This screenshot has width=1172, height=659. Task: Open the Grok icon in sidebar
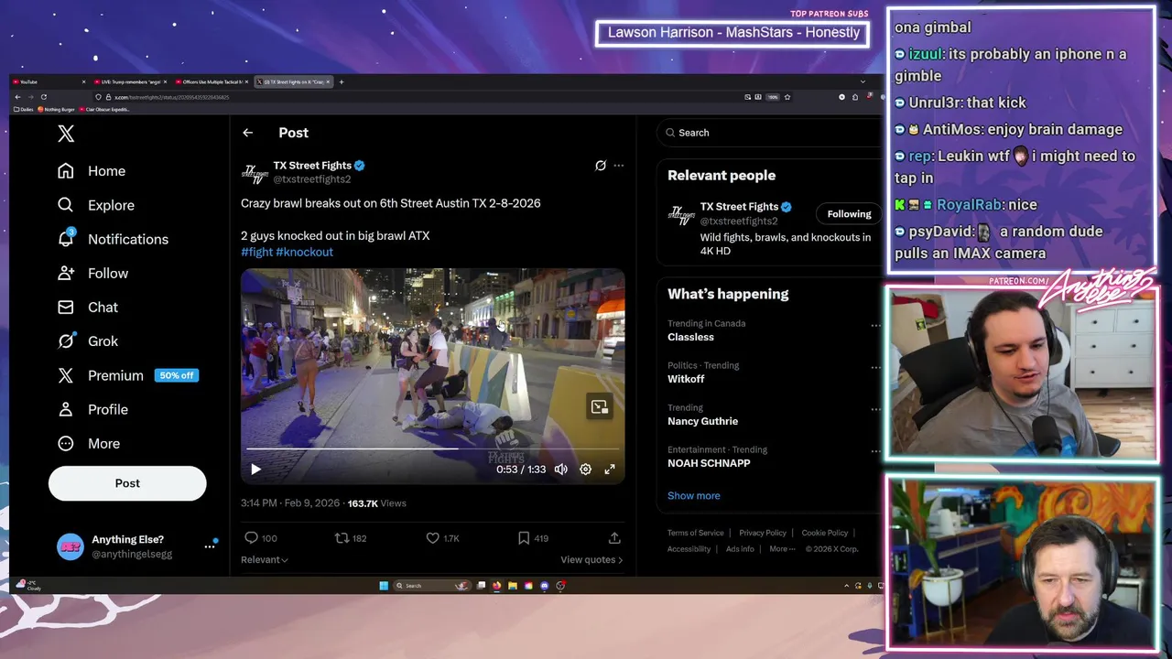(x=65, y=340)
